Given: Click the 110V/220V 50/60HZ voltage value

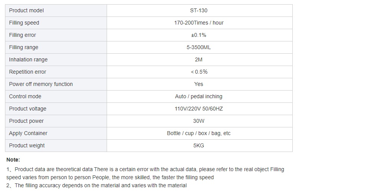Looking at the screenshot, I should coord(199,109).
